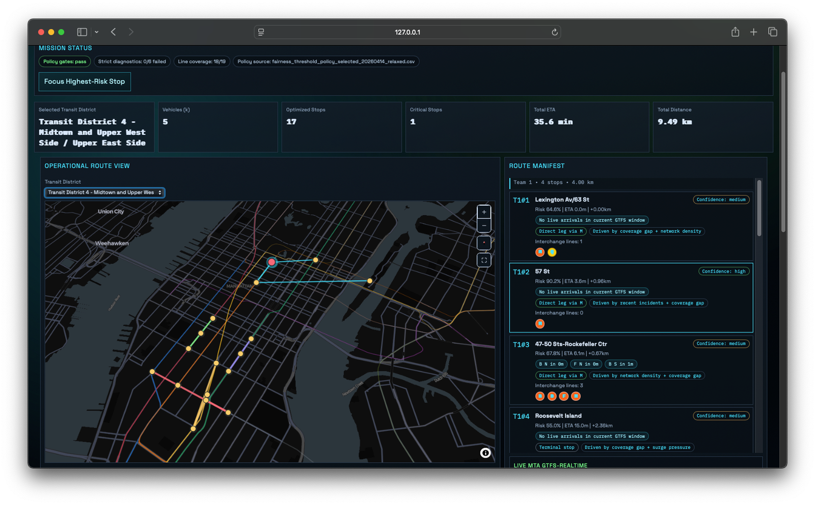This screenshot has height=505, width=815.
Task: Click the Union City map label
Action: [111, 211]
